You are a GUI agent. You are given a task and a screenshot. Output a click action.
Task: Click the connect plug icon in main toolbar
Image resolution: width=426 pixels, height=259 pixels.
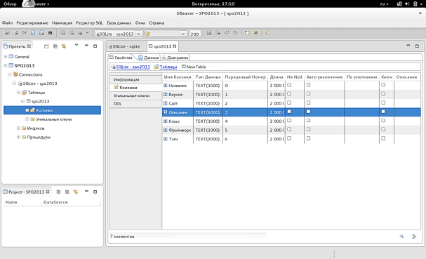[x=7, y=33]
